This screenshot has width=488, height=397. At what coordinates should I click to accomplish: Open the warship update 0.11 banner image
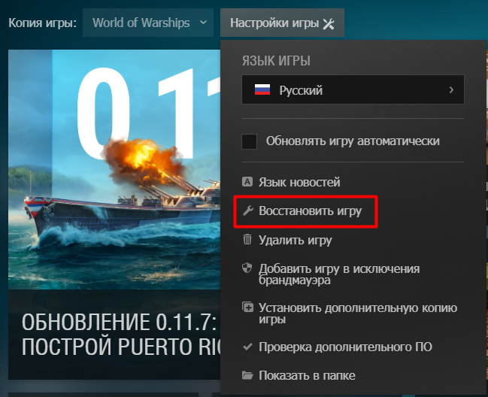(114, 170)
